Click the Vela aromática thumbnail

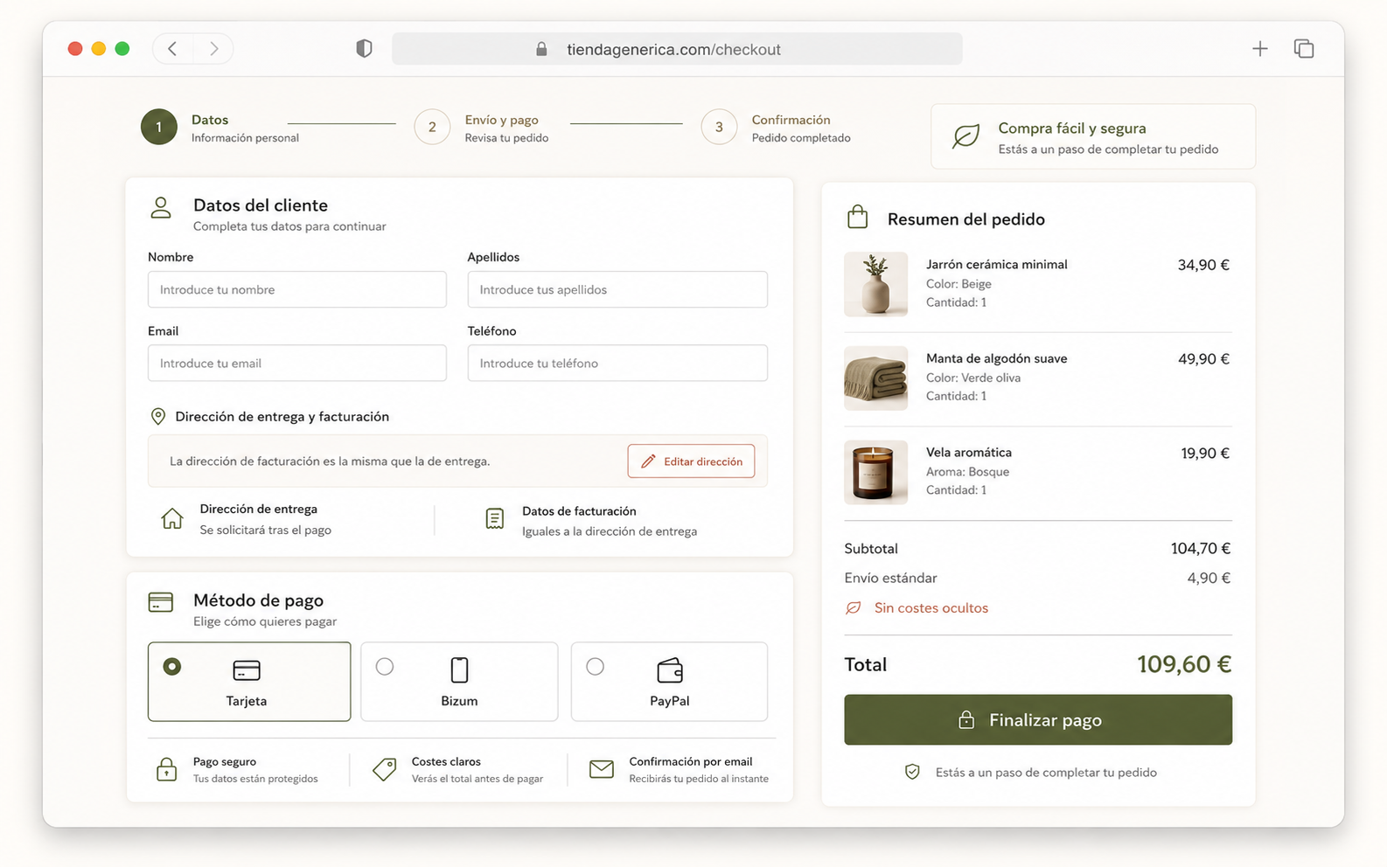coord(875,472)
